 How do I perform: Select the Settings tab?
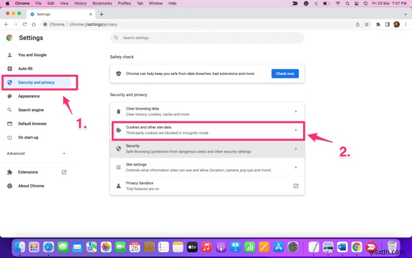pos(61,14)
